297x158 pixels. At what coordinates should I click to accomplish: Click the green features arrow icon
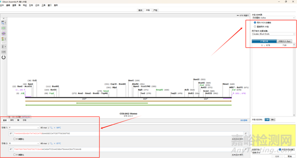click(x=3, y=28)
